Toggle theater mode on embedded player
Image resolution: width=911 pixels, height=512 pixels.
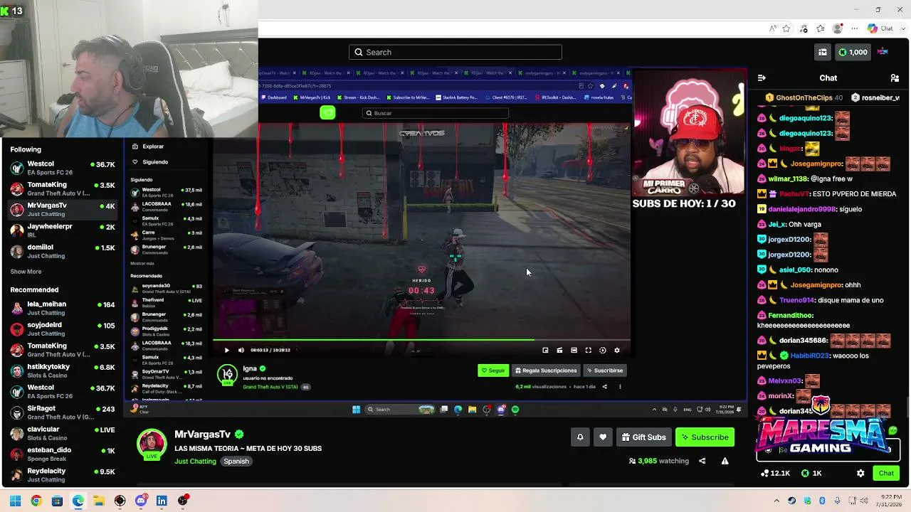574,350
